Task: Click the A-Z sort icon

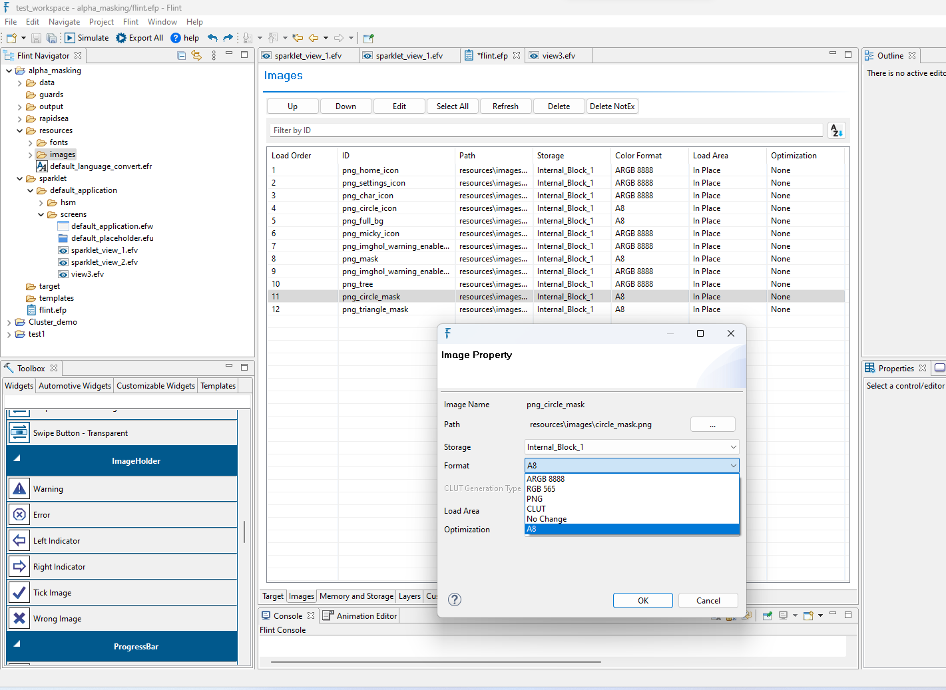Action: pyautogui.click(x=836, y=131)
